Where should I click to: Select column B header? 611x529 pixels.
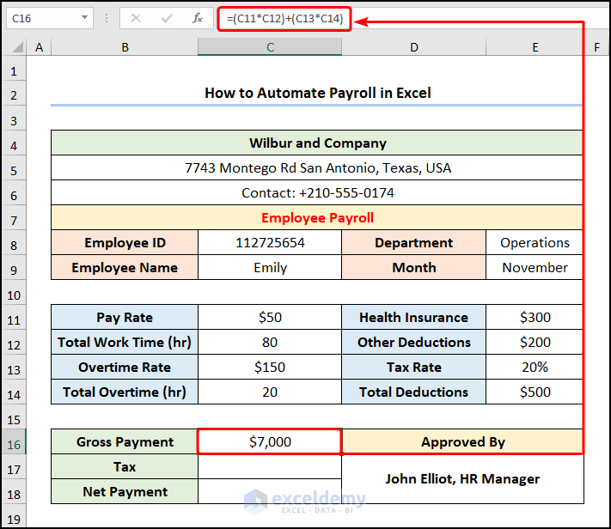(125, 48)
